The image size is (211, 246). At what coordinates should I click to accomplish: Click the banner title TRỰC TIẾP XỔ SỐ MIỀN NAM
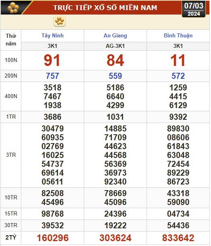pos(105,8)
